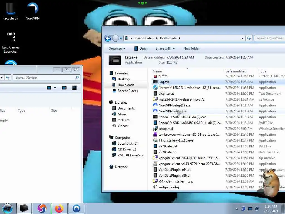Select the NordVPNSetup(1).exe file icon
The height and width of the screenshot is (214, 285).
[x=155, y=105]
